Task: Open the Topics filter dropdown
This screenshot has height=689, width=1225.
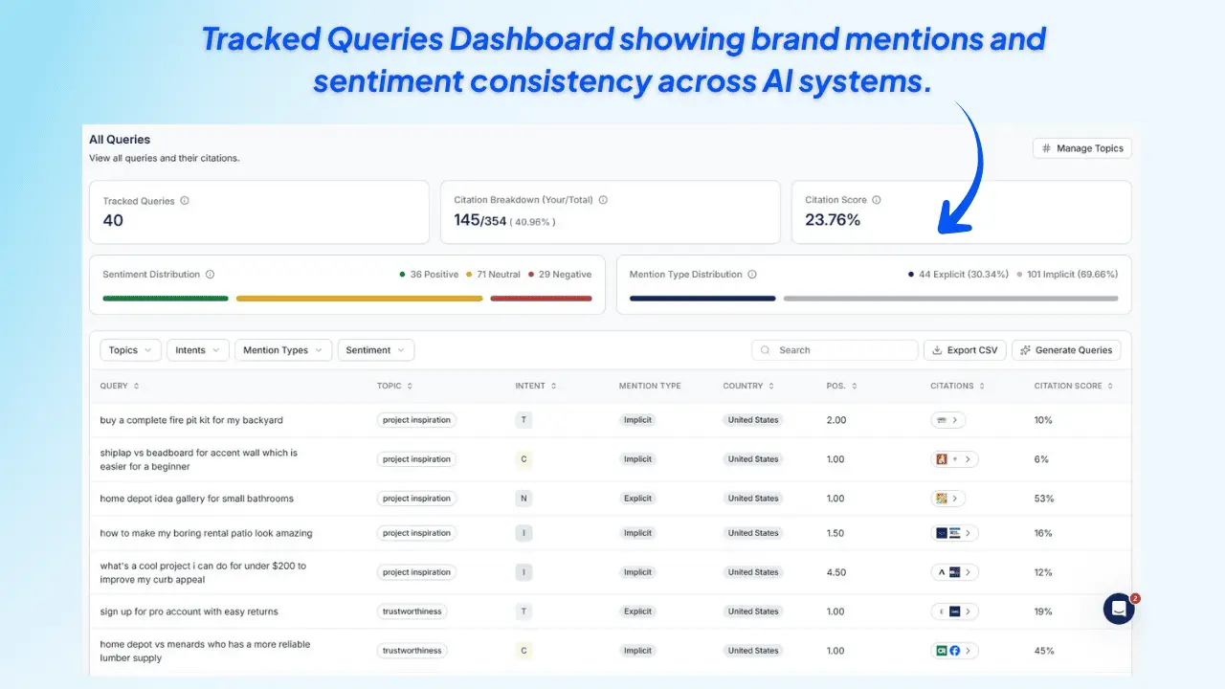Action: coord(129,349)
